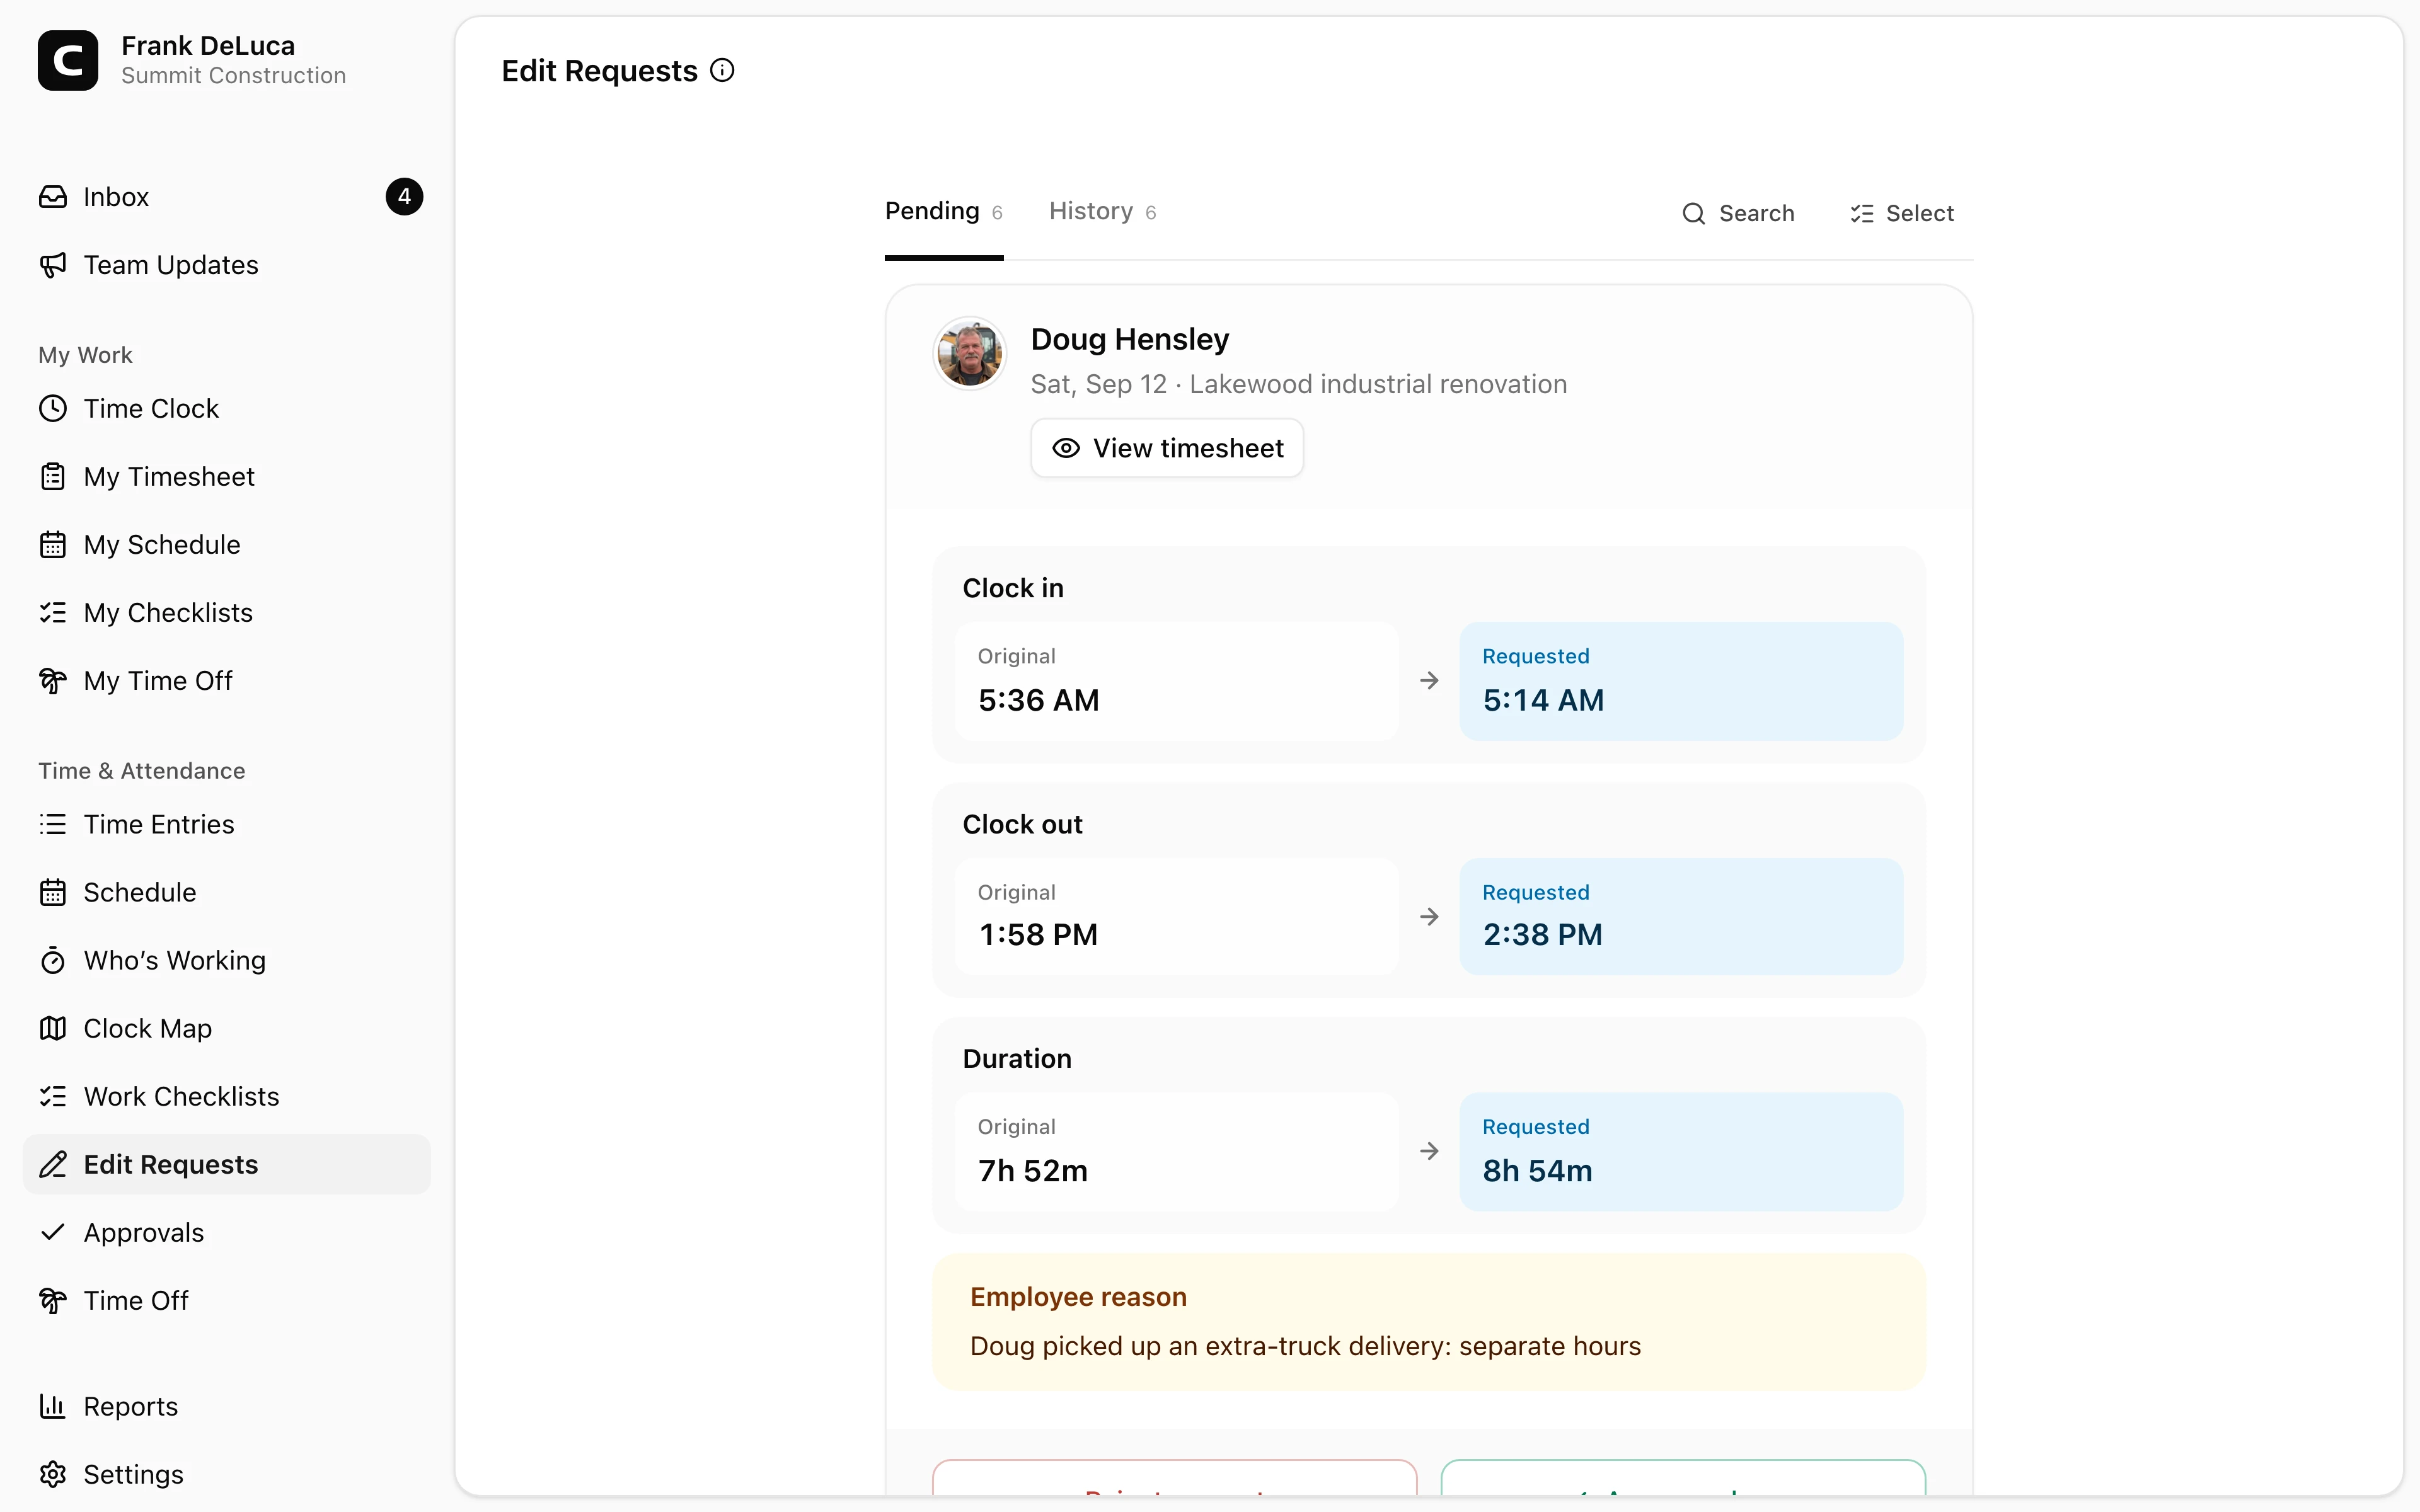
Task: Click the Search button
Action: click(x=1738, y=214)
